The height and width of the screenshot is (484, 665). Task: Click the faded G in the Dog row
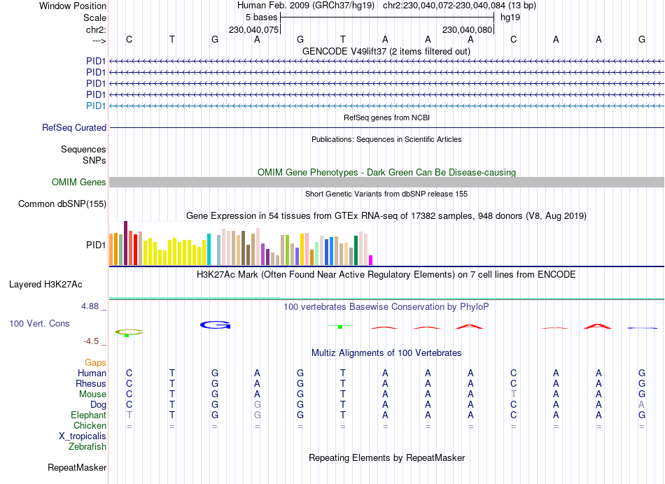tap(257, 405)
